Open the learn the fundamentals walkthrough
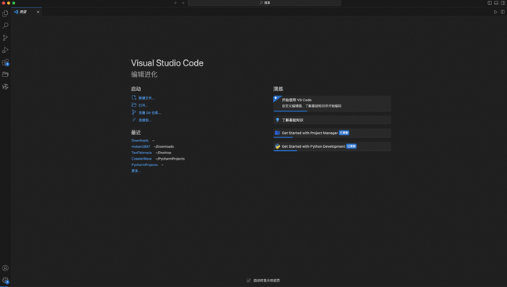This screenshot has width=507, height=287. click(332, 120)
